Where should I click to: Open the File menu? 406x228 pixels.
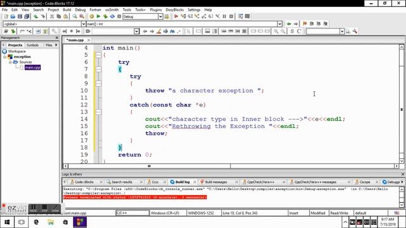click(x=4, y=9)
